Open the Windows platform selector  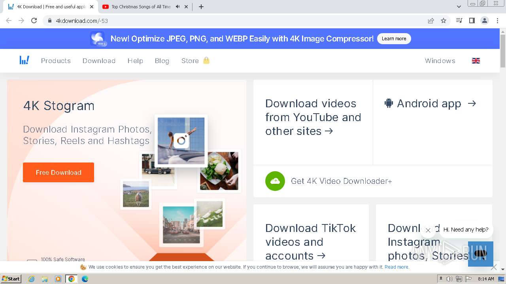[440, 61]
